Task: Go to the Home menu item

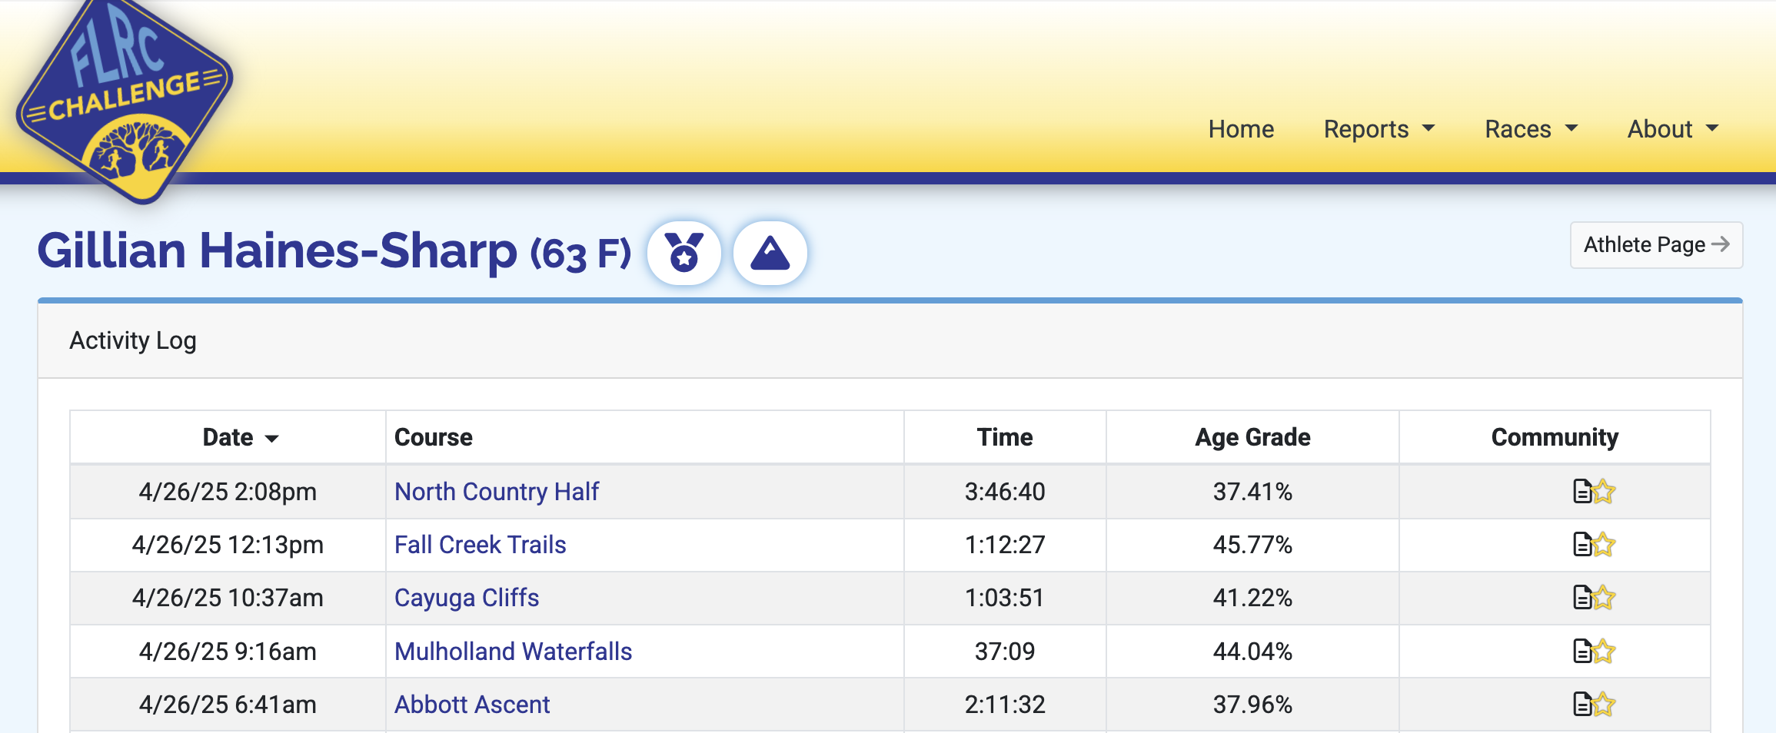Action: tap(1241, 129)
